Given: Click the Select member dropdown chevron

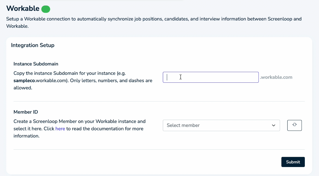Looking at the screenshot, I should tap(273, 125).
